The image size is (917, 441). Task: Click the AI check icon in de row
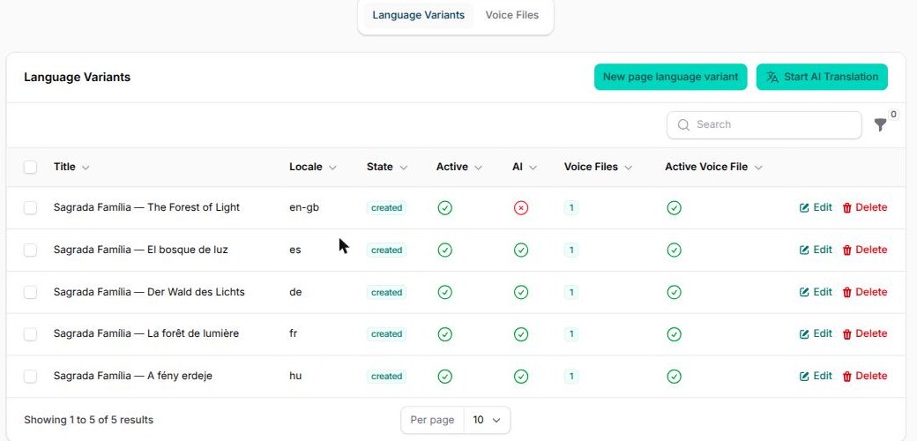521,292
